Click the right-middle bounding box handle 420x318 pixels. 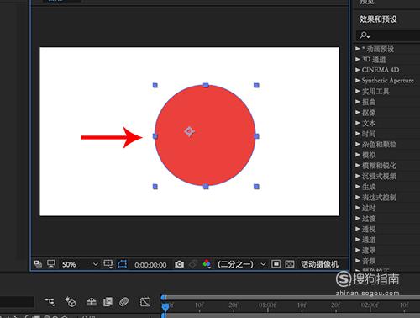256,136
